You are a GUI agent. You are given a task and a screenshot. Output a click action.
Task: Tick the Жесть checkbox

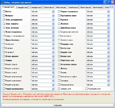[59, 69]
